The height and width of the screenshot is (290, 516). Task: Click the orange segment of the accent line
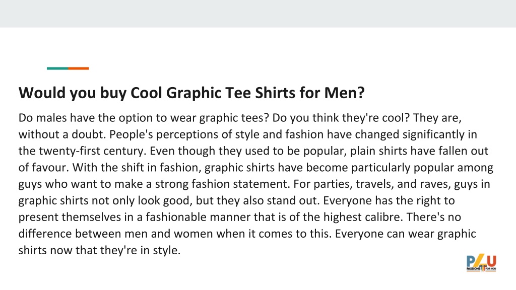tap(78, 68)
